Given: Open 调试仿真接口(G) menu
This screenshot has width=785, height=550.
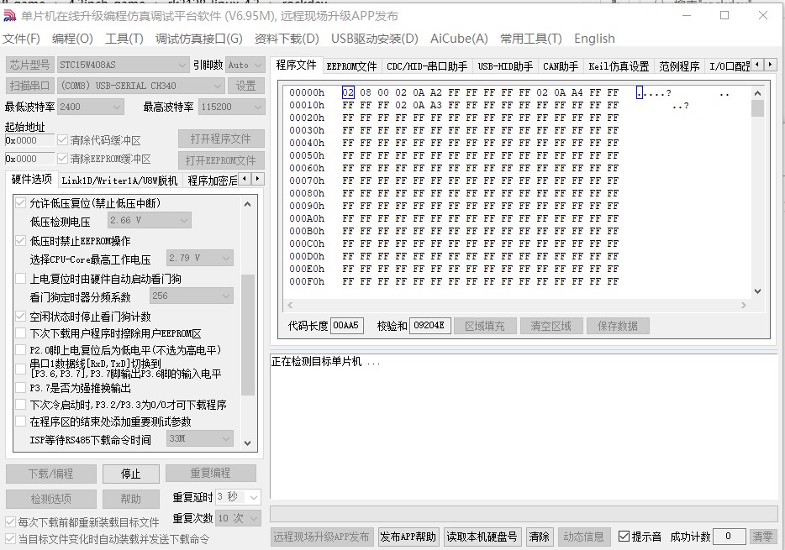Looking at the screenshot, I should (x=198, y=39).
